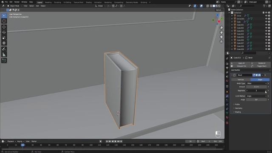Viewport: 272px width, 153px height.
Task: Open the Tool properties tab icon
Action: [x=227, y=59]
